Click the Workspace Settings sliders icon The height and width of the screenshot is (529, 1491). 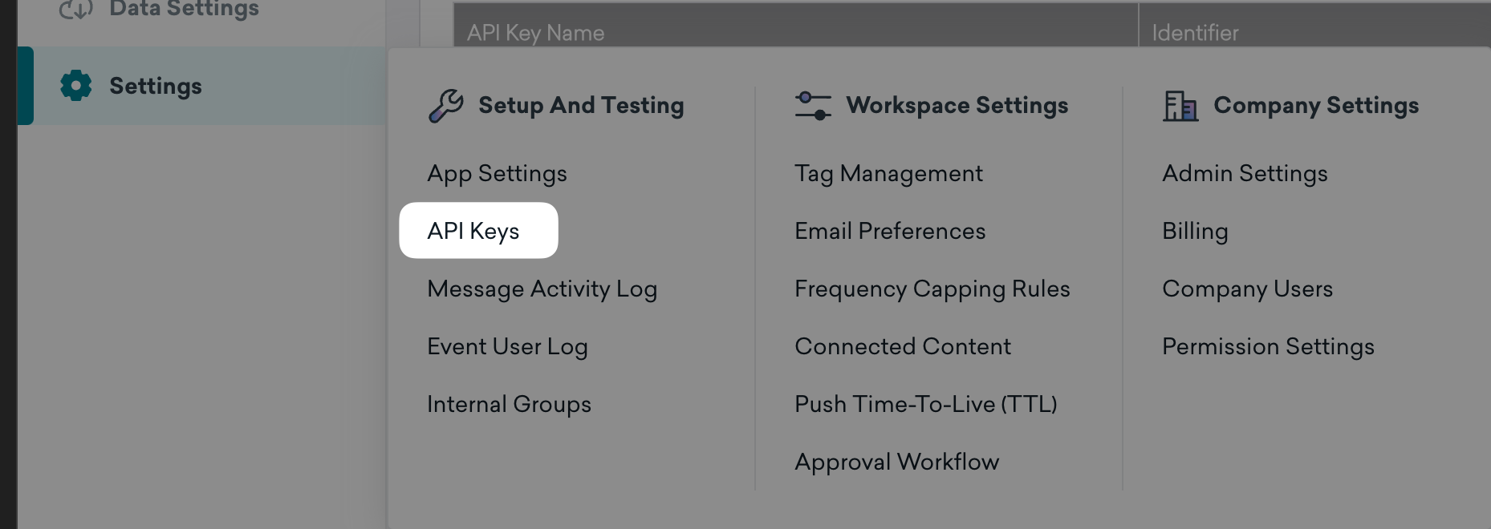point(813,106)
